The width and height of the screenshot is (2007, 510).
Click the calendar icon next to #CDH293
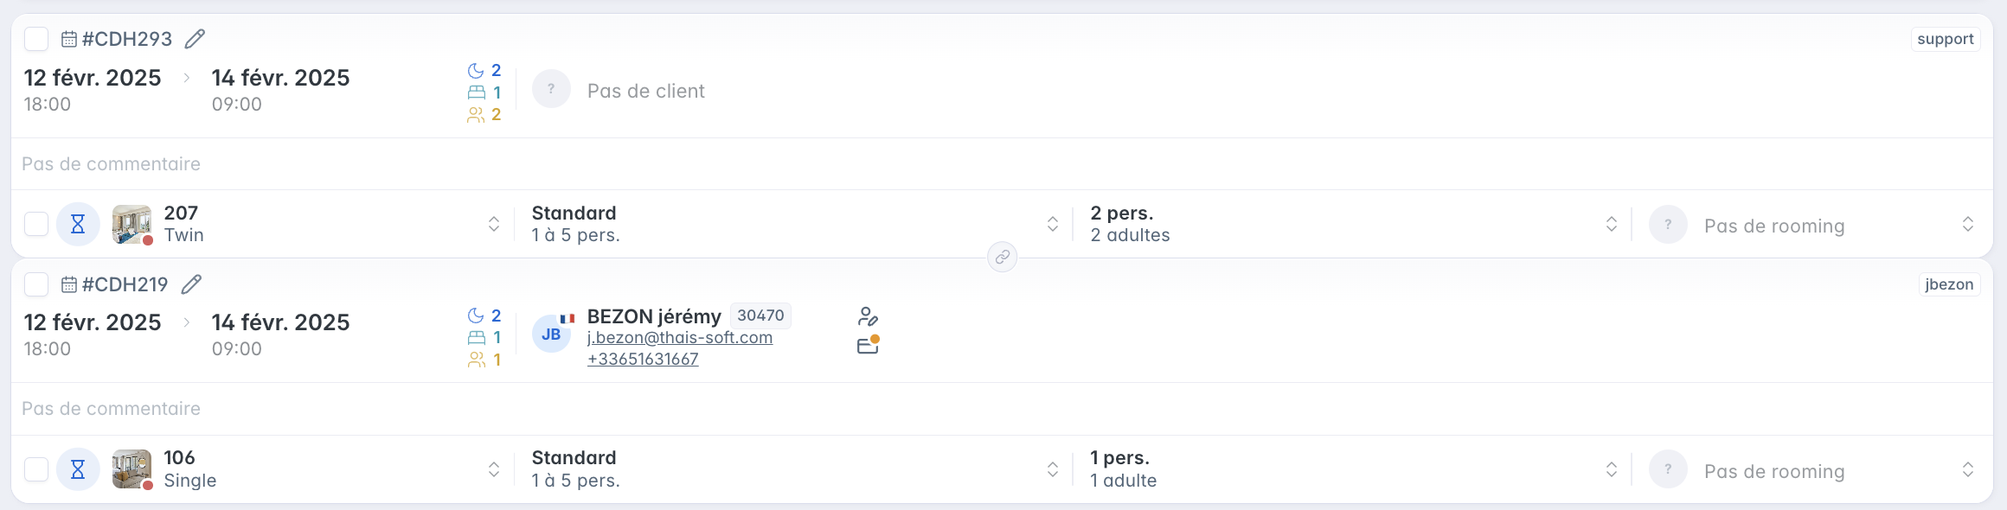(69, 39)
